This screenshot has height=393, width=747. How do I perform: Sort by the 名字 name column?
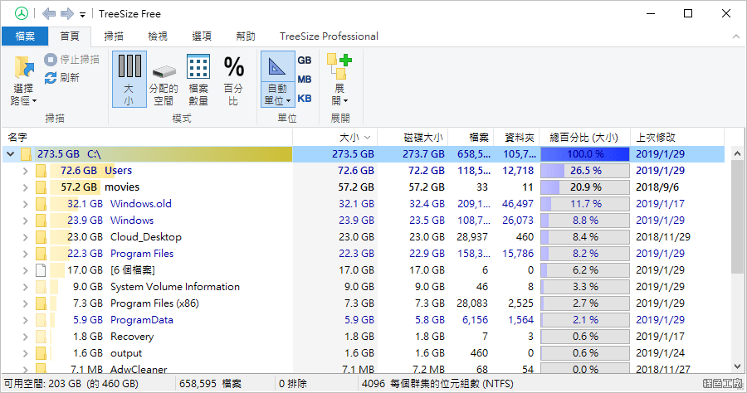[147, 138]
